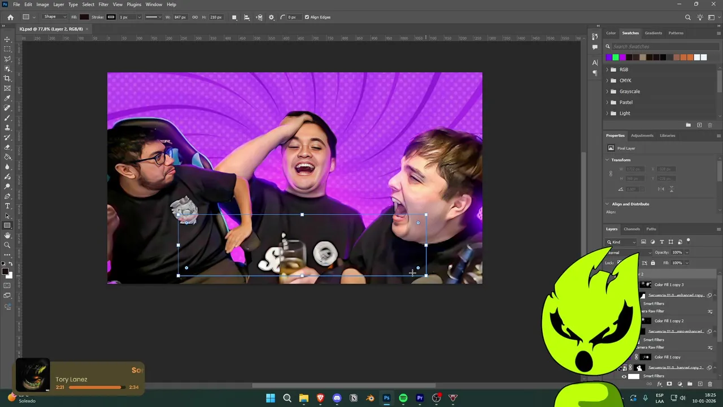Open the gear path options
The image size is (723, 407).
click(x=271, y=17)
